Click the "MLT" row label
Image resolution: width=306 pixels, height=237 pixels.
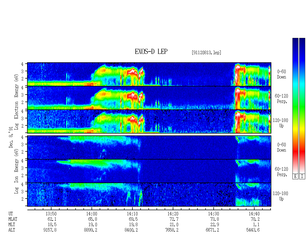click(12, 225)
